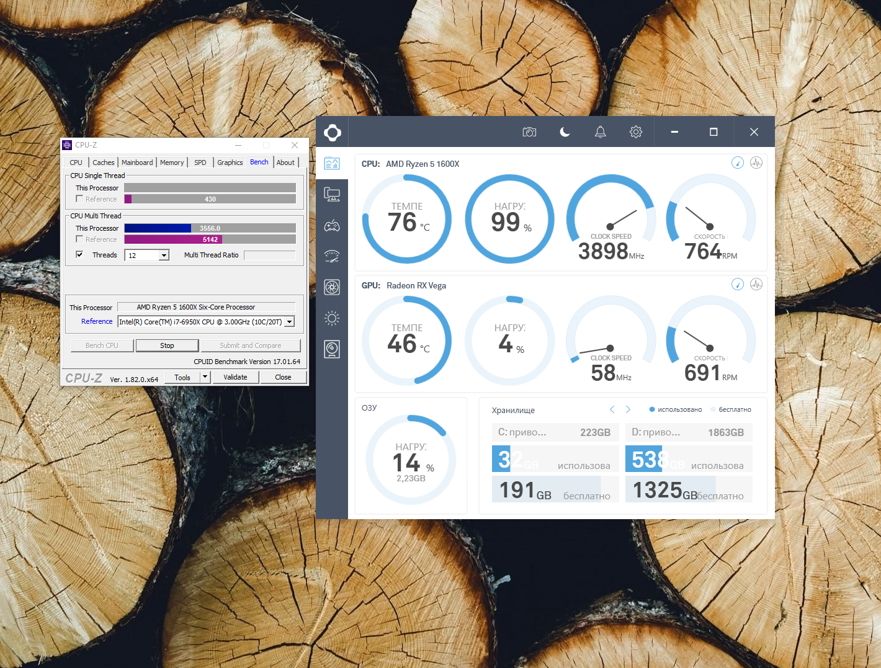Click the CPU temperature gauge showing 76 °C
The image size is (881, 668).
pos(407,219)
